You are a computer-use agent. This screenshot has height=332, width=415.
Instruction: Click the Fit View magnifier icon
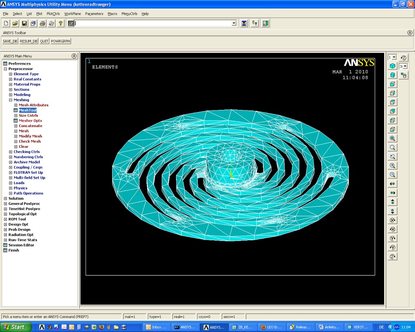click(x=392, y=138)
